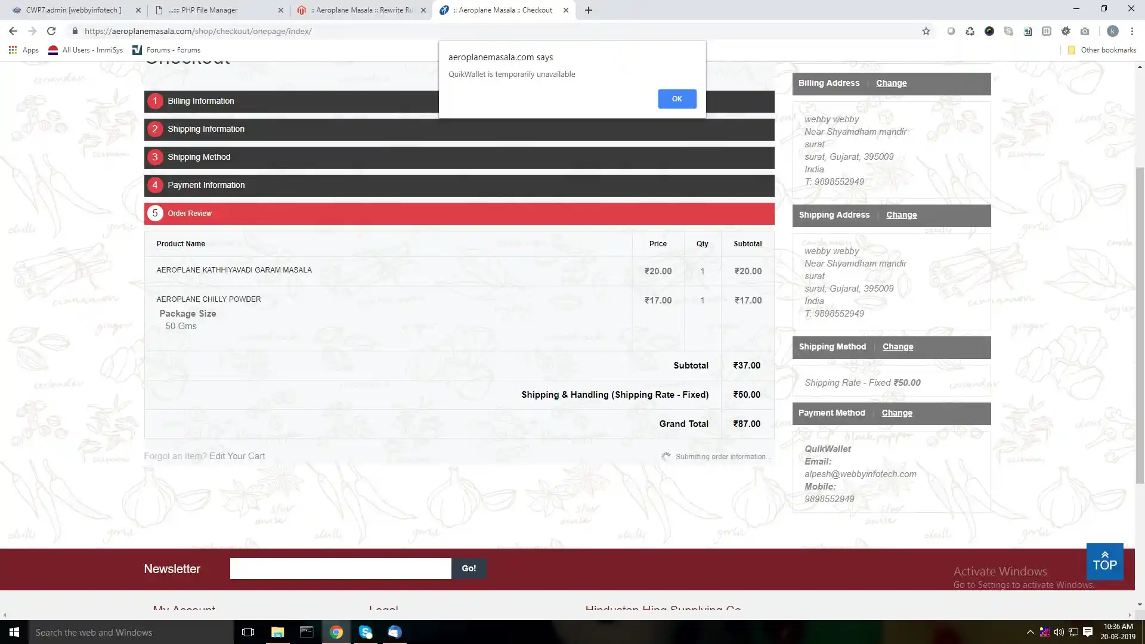Image resolution: width=1145 pixels, height=644 pixels.
Task: Expand the Payment Information step
Action: (206, 185)
